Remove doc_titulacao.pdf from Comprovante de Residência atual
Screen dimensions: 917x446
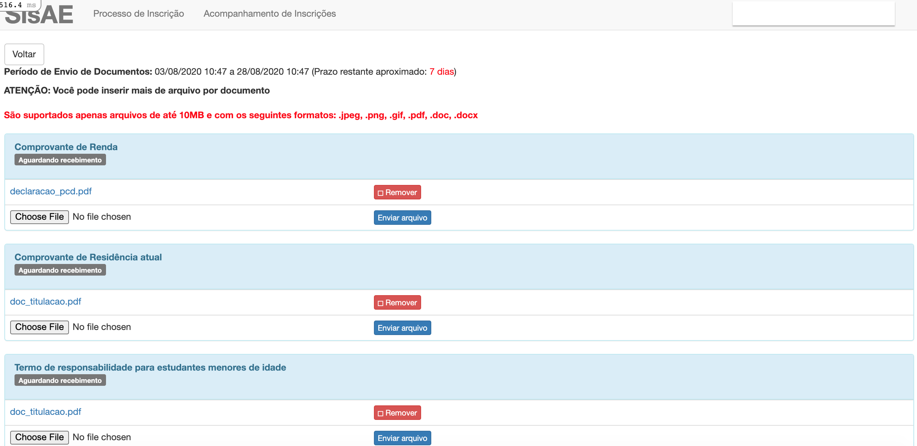[398, 302]
